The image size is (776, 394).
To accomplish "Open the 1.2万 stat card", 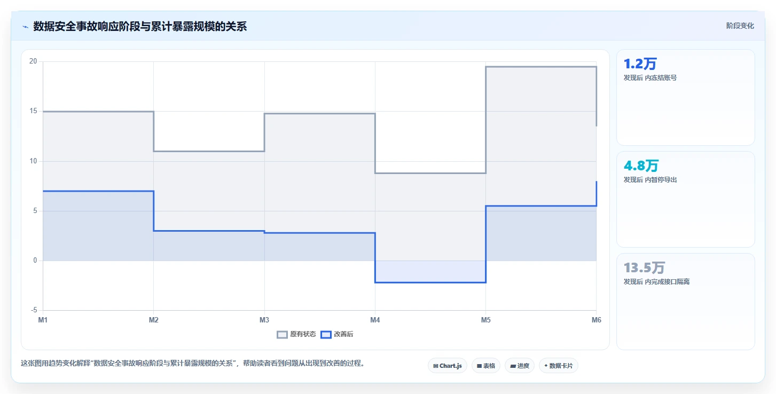I will coord(686,97).
